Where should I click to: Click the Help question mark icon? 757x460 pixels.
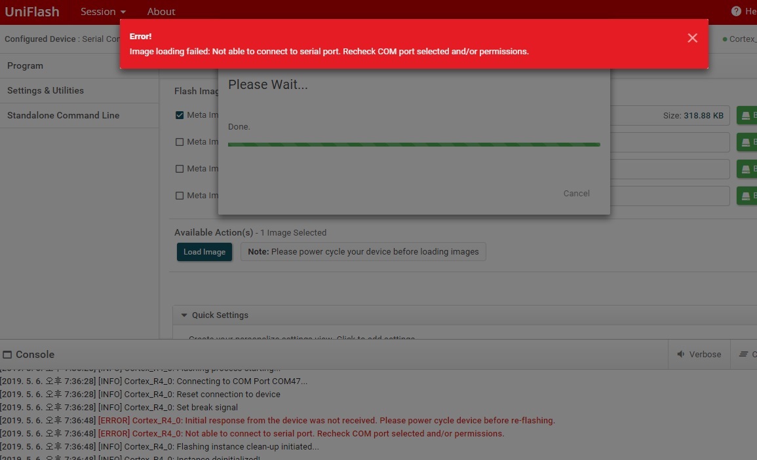[x=736, y=11]
